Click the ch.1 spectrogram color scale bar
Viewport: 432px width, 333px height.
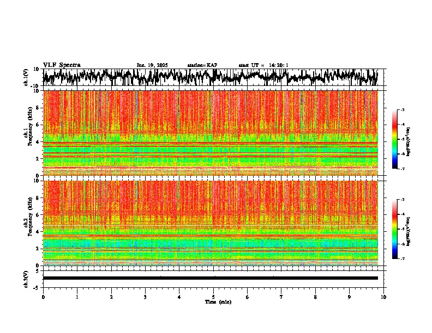394,139
